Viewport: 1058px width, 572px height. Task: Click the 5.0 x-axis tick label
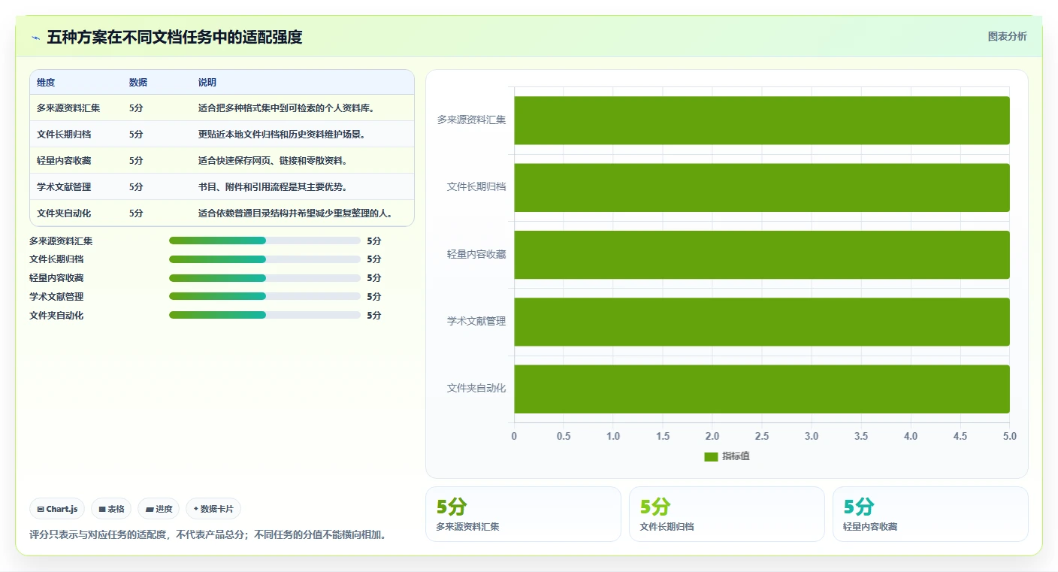pyautogui.click(x=1009, y=436)
